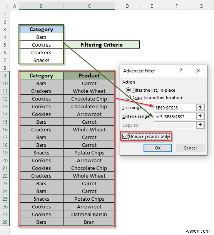The width and height of the screenshot is (214, 235).
Task: Click criteria cell 'Crackers' in row 6
Action: (41, 52)
